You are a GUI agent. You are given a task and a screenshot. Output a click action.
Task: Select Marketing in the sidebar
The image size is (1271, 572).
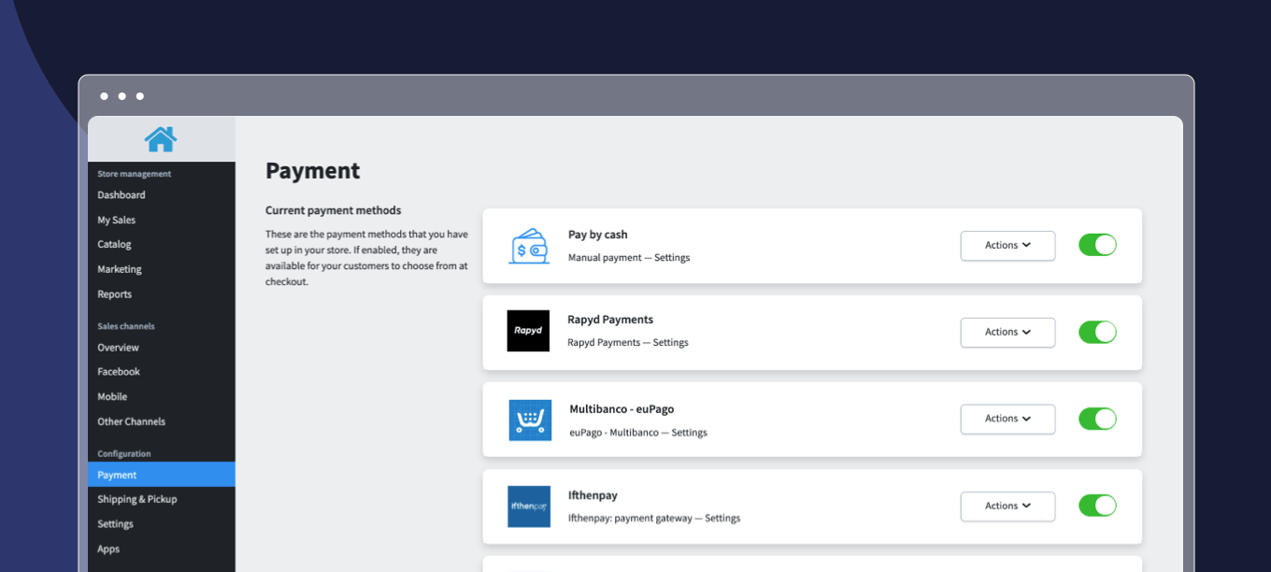point(120,269)
